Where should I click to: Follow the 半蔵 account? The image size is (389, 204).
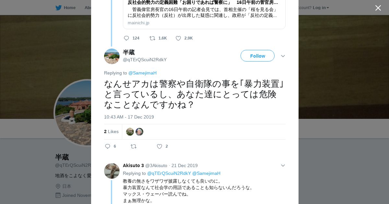coord(257,56)
